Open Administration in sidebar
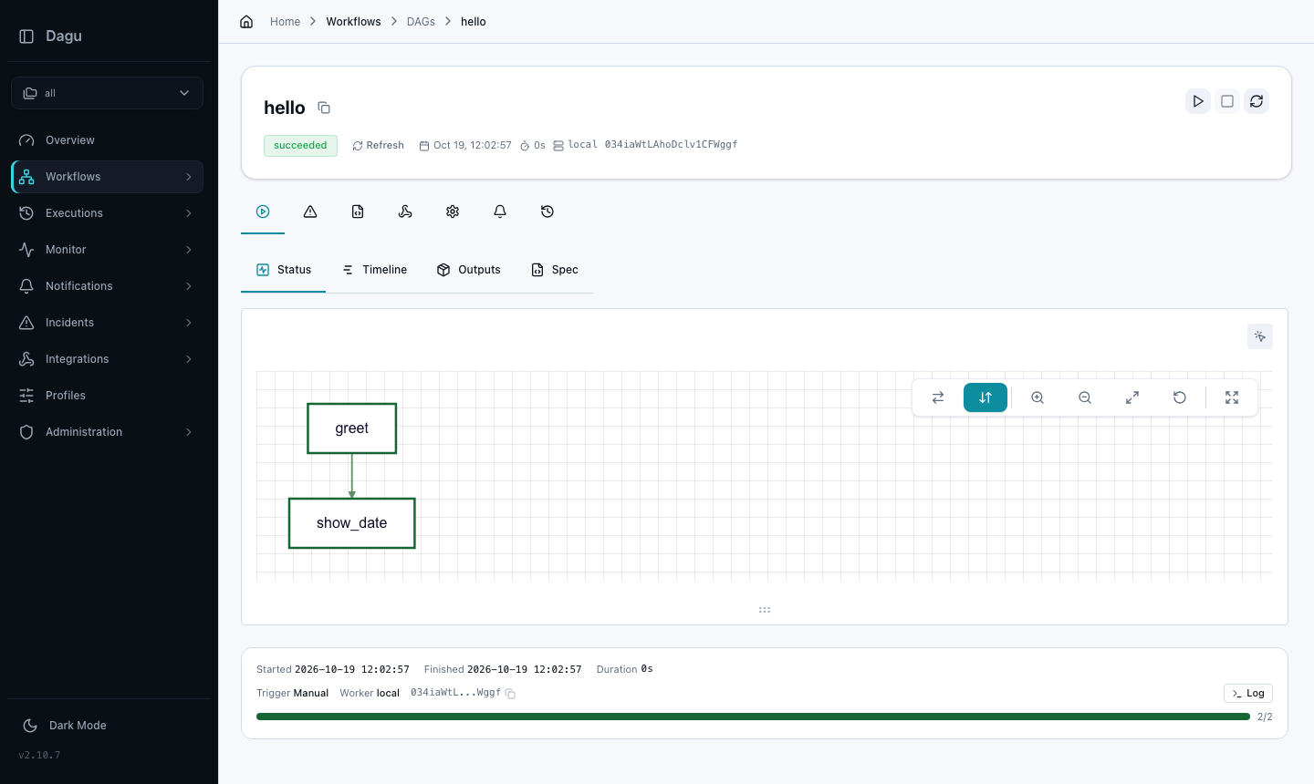The height and width of the screenshot is (784, 1314). point(107,432)
